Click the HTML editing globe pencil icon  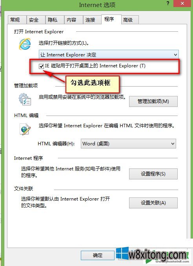(25, 129)
